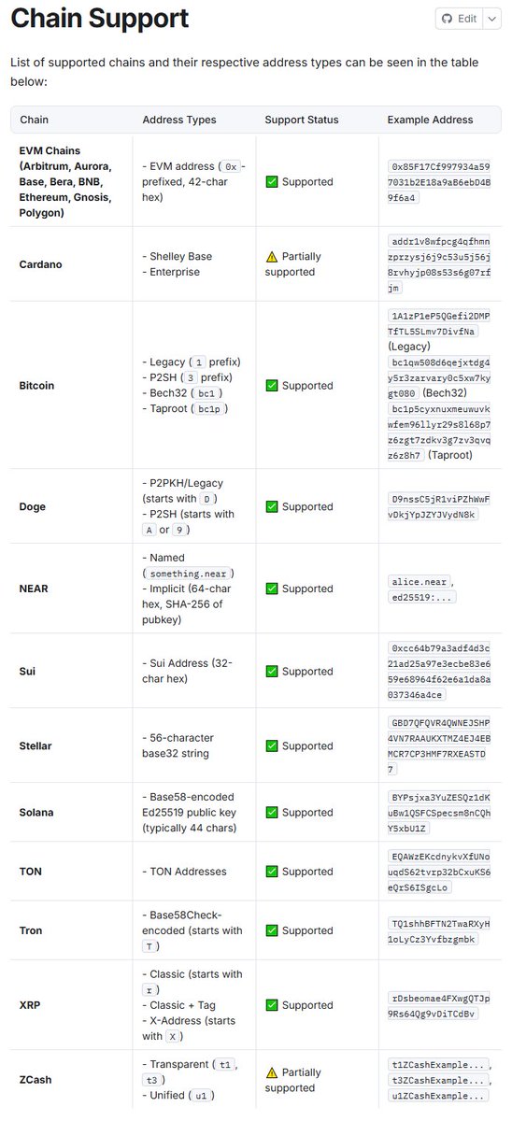512x1121 pixels.
Task: Click green check icon in EVM Chains row
Action: coord(272,181)
